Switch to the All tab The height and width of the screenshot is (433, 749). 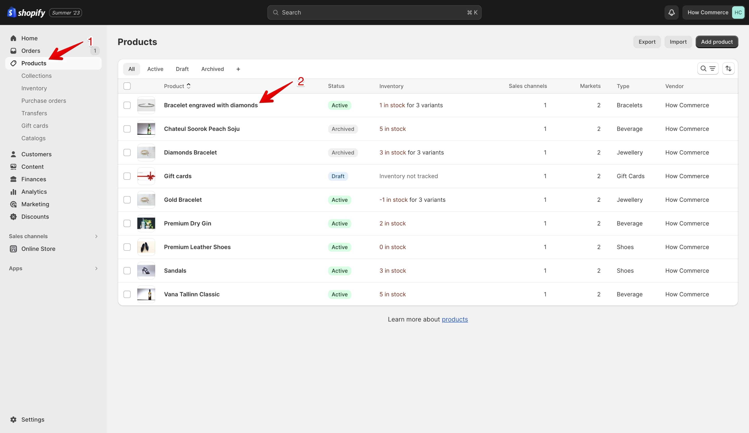pos(131,69)
